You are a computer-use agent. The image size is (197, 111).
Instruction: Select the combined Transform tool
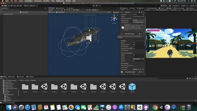[x=18, y=6]
